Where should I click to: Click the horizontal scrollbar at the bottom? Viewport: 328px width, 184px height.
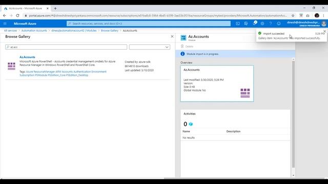244,178
